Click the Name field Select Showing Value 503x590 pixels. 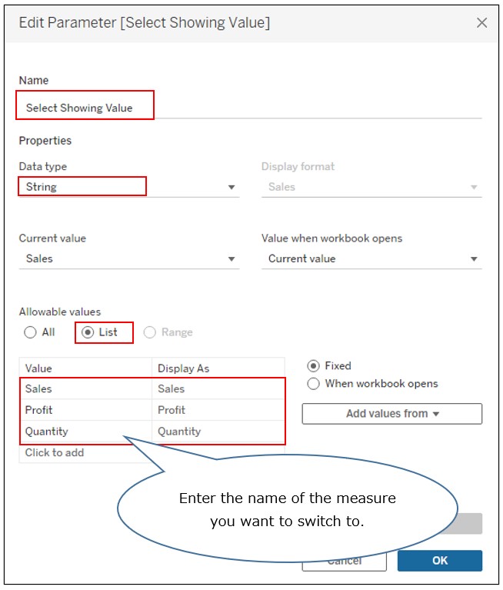250,108
